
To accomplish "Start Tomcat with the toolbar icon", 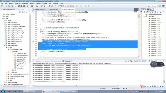I will coord(19,6).
